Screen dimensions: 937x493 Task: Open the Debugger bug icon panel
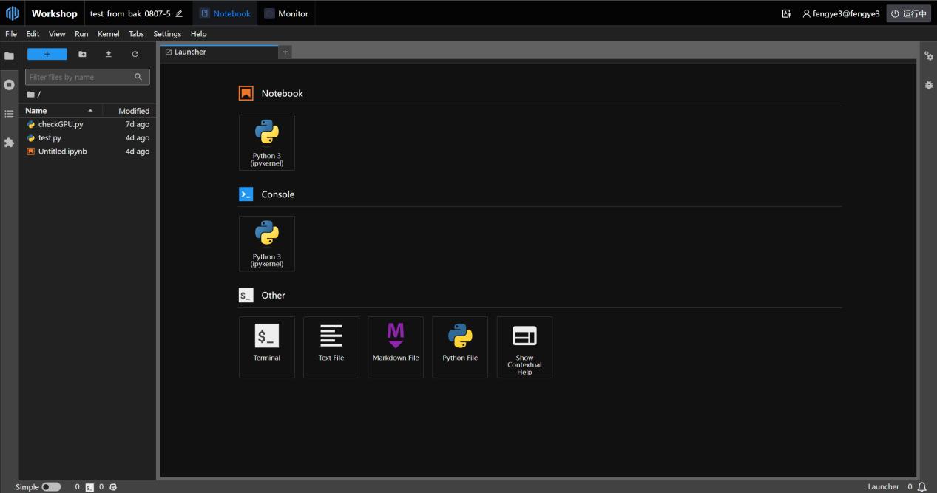pyautogui.click(x=929, y=85)
